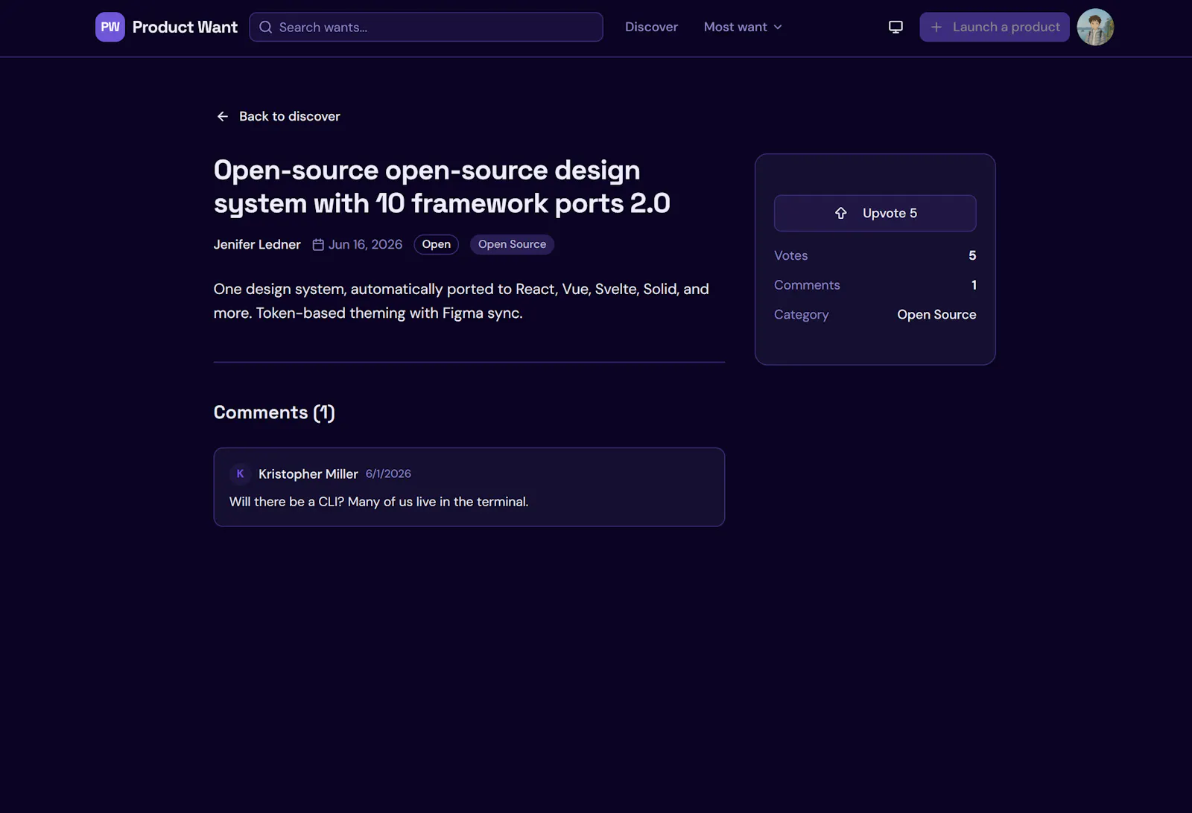Click the product description paragraph
The image size is (1192, 813).
click(x=461, y=301)
